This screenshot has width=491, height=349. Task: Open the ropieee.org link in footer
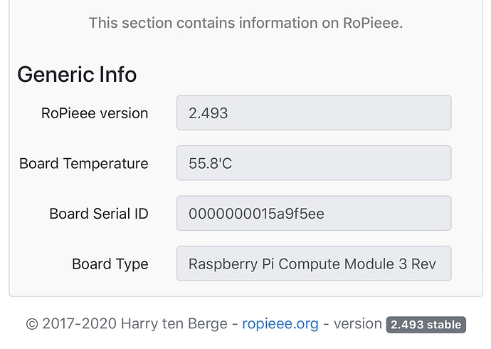tap(280, 324)
